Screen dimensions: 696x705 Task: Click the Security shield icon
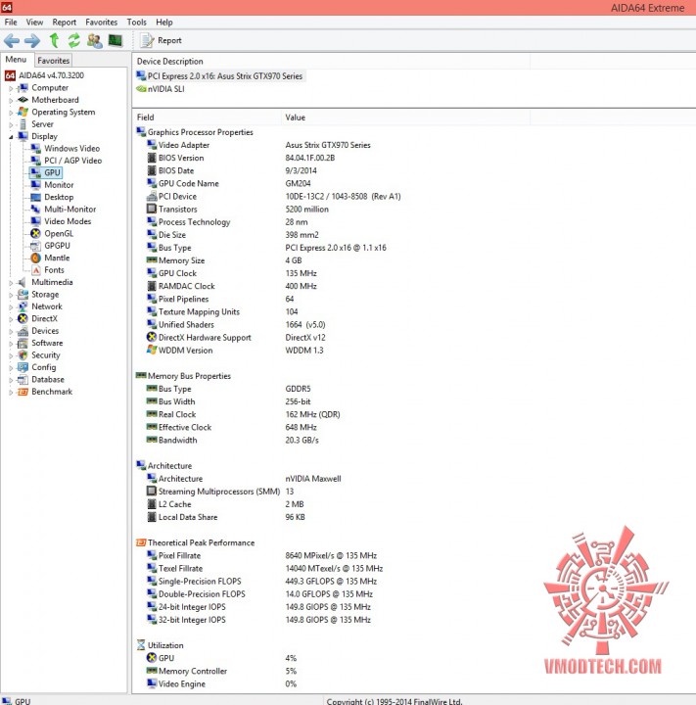pyautogui.click(x=23, y=355)
